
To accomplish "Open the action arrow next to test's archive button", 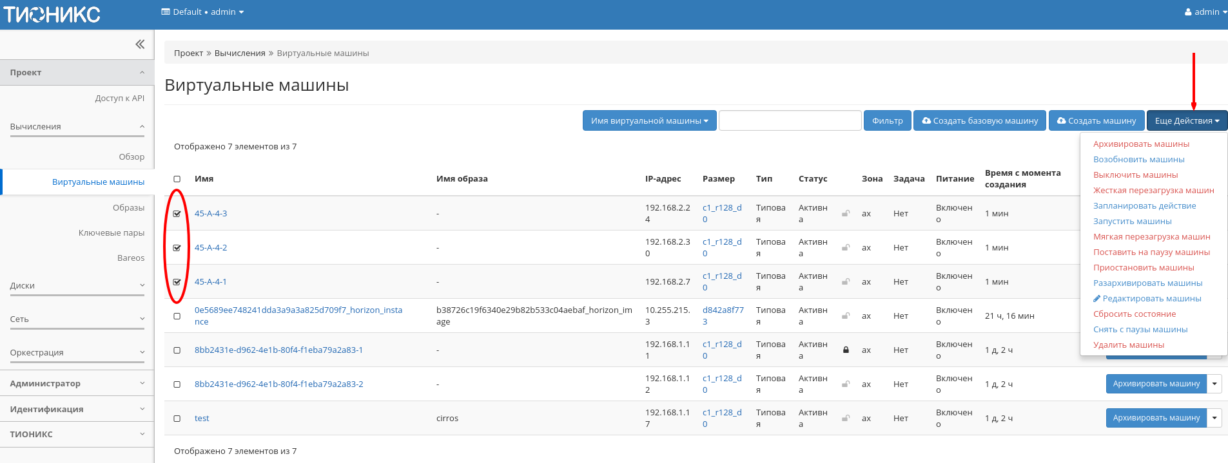I will coord(1214,418).
